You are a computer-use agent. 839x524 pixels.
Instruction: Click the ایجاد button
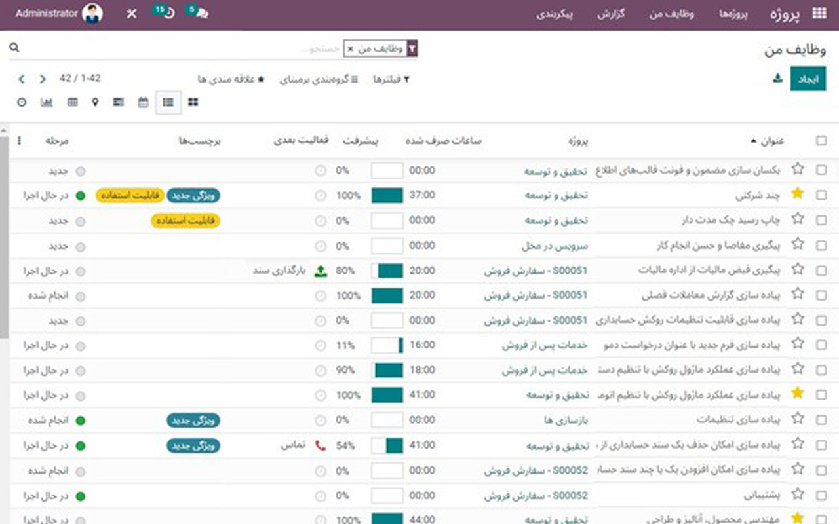809,77
